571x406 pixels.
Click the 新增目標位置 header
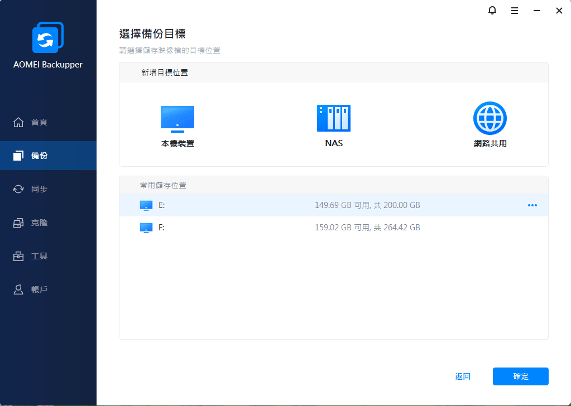coord(165,72)
